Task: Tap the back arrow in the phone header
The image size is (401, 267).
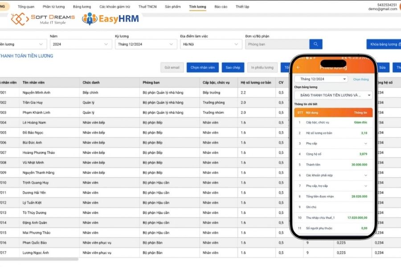Action: coord(298,67)
